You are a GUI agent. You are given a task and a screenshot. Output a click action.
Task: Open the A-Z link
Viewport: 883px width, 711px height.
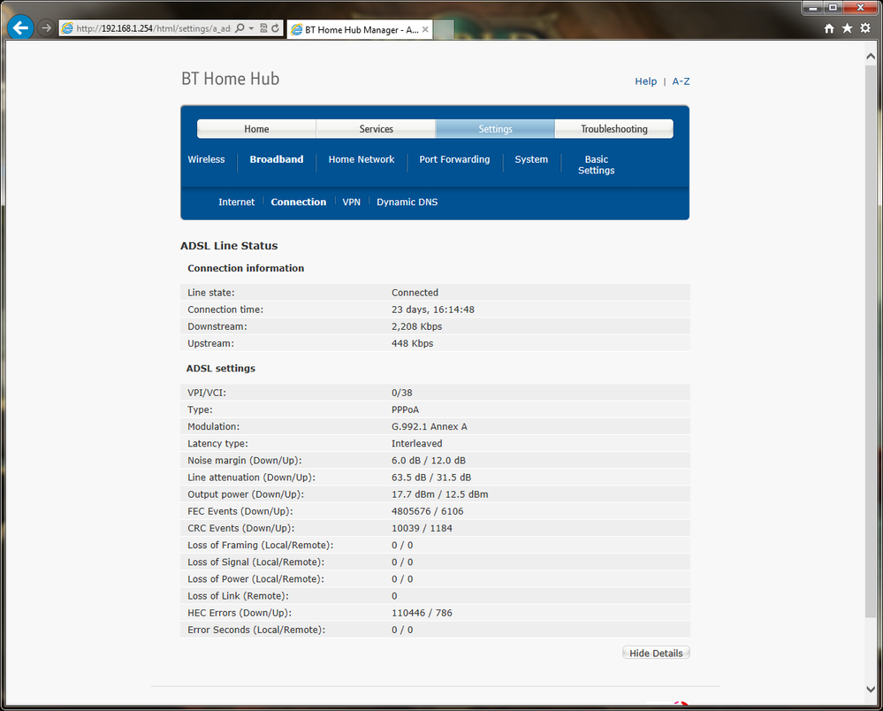coord(681,81)
